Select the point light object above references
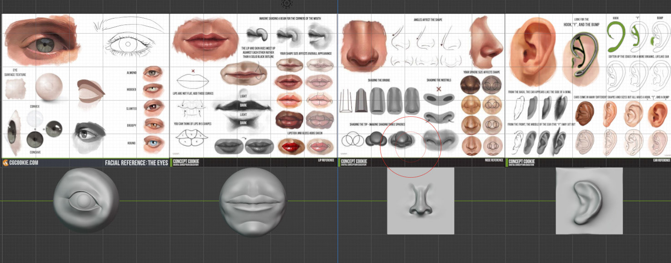The width and height of the screenshot is (671, 263). point(286,4)
